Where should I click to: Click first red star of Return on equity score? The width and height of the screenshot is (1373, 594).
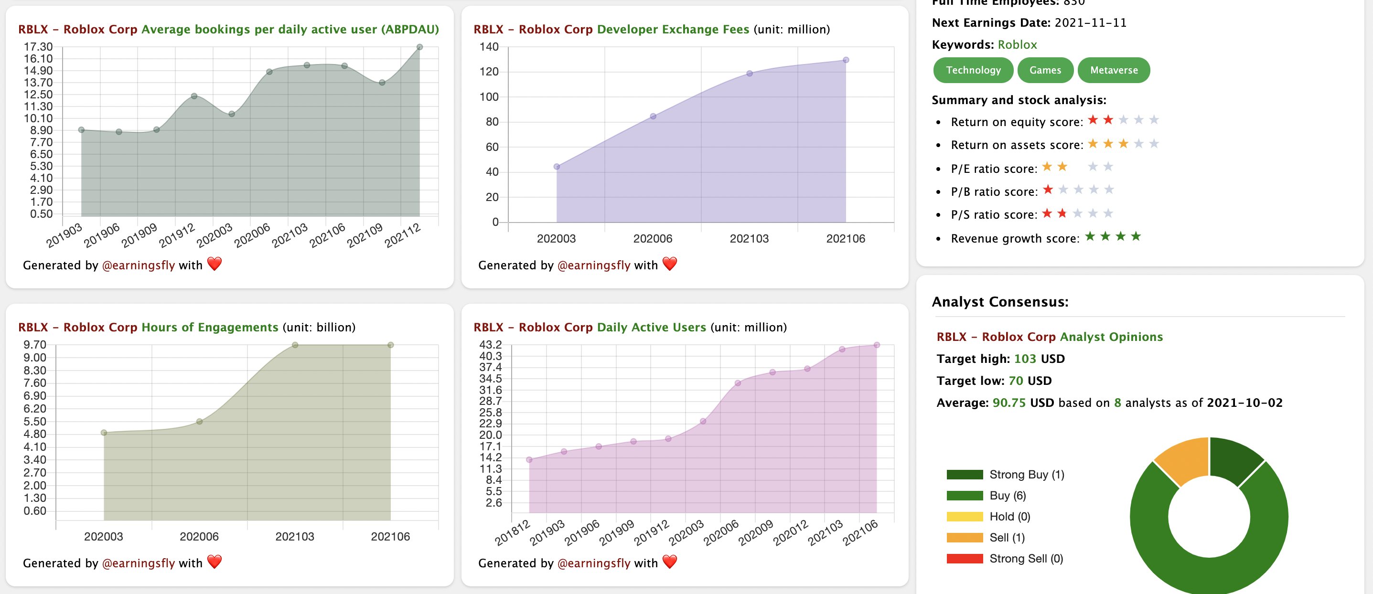coord(1093,120)
